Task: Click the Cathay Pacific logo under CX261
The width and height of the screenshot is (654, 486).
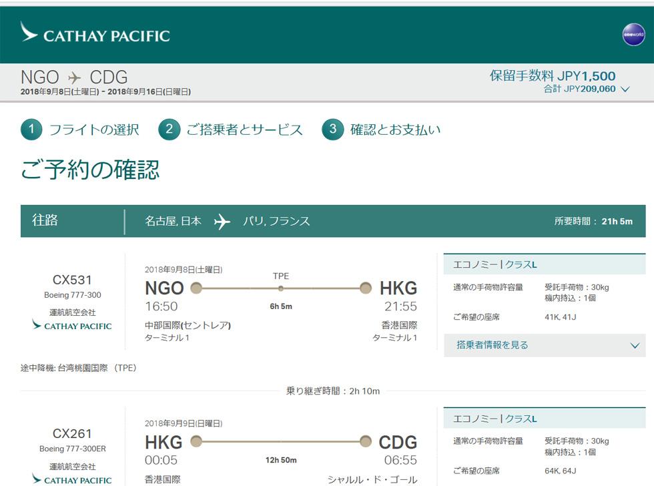Action: (x=72, y=479)
